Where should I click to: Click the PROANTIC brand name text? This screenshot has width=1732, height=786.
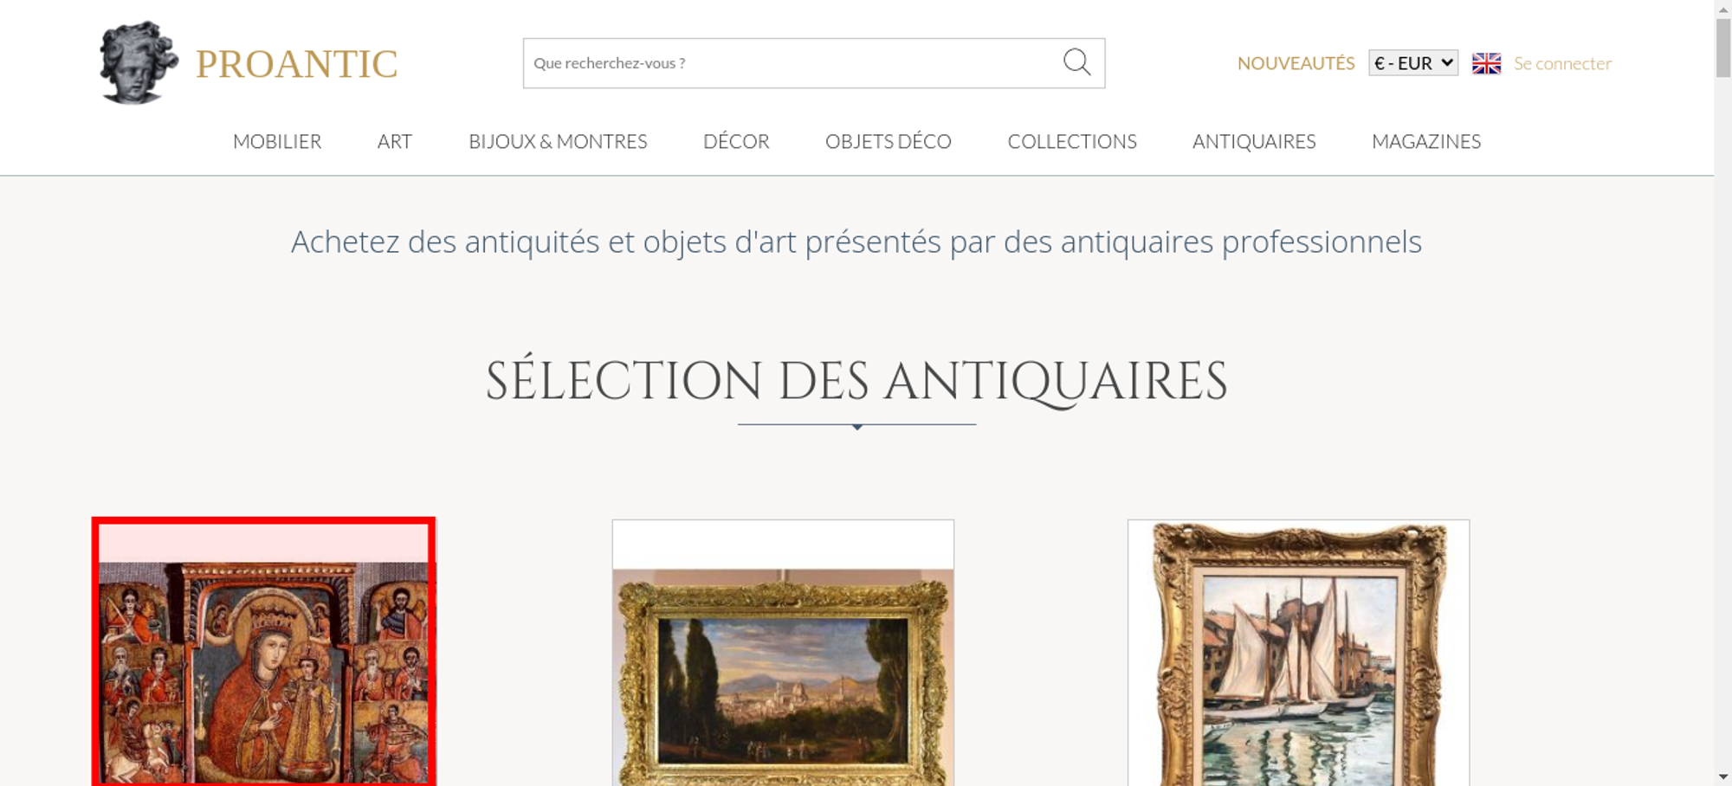click(x=296, y=64)
